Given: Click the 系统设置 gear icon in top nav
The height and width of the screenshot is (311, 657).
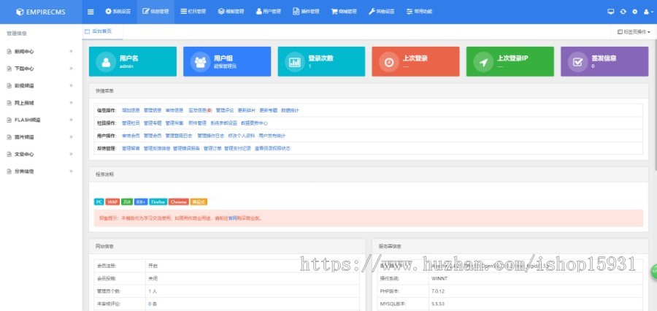Looking at the screenshot, I should click(108, 12).
